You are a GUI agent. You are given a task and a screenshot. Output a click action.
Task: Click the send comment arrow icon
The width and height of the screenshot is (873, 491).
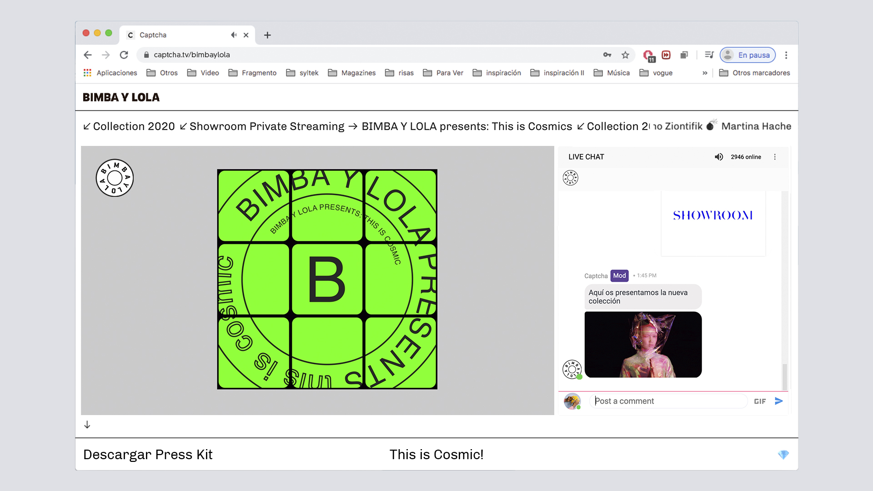pos(778,401)
